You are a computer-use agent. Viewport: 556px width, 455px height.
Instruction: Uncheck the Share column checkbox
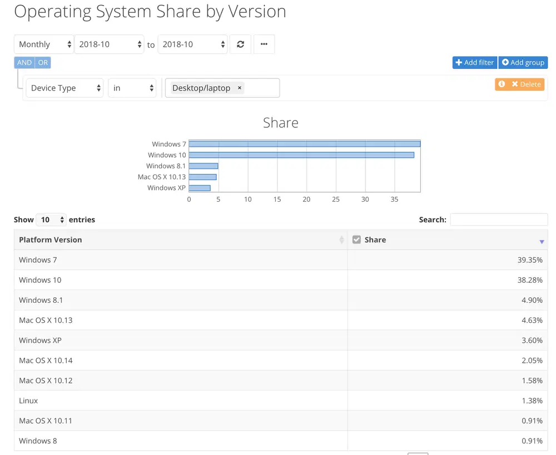pos(356,239)
